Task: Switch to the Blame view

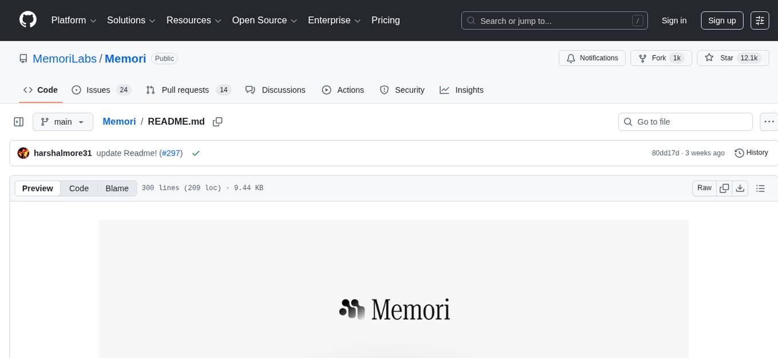Action: (x=117, y=188)
